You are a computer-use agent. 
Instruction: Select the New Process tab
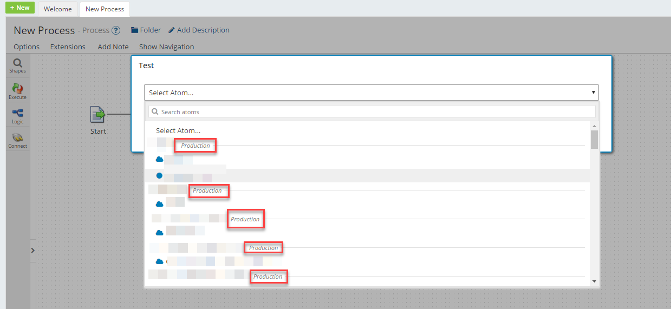click(105, 9)
